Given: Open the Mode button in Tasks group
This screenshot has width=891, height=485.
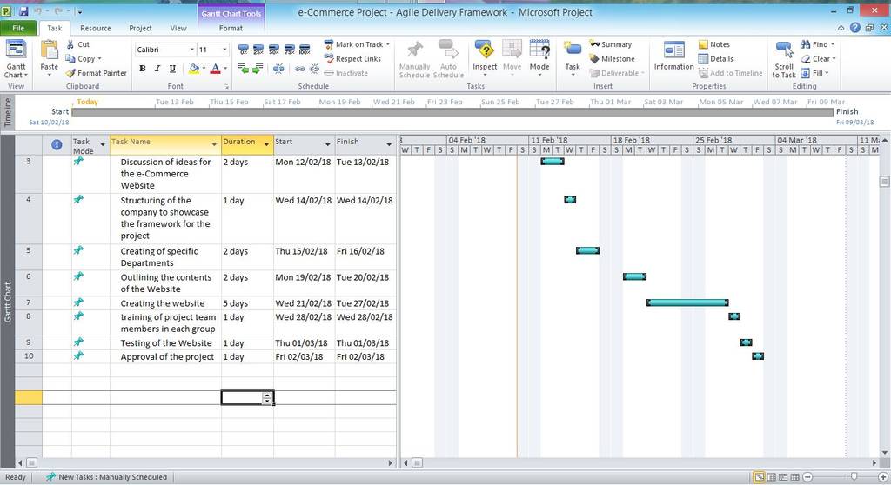Looking at the screenshot, I should (539, 58).
